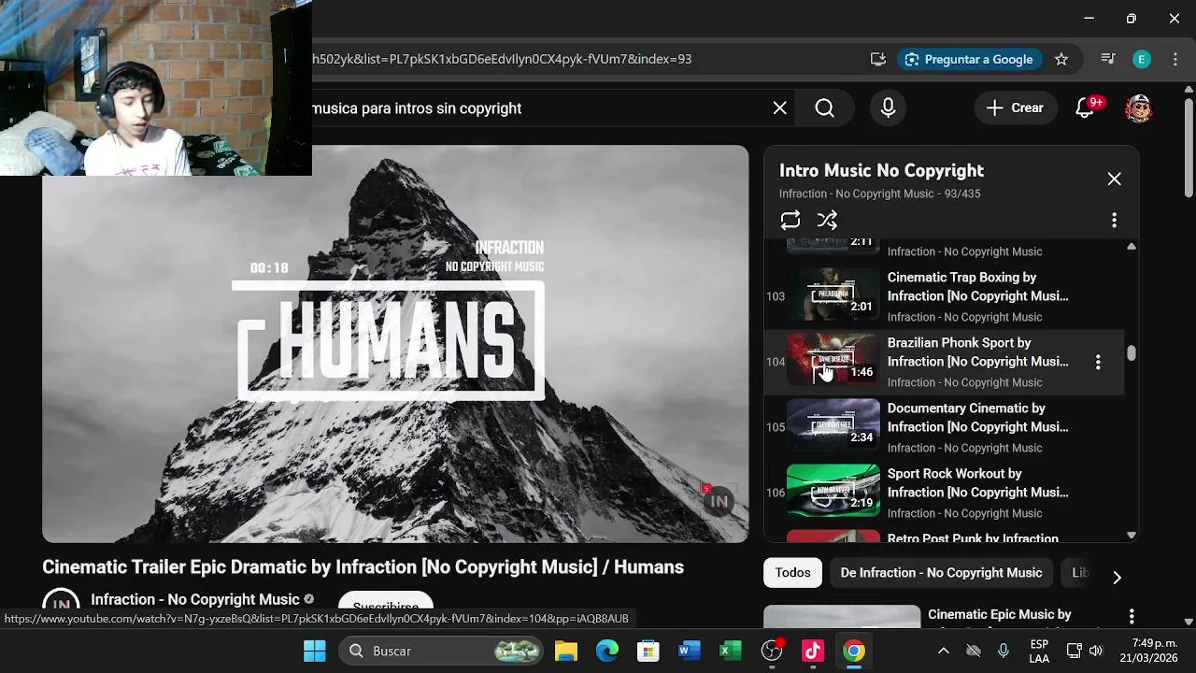
Task: Click the playlist scrollbar down arrow
Action: click(1132, 536)
